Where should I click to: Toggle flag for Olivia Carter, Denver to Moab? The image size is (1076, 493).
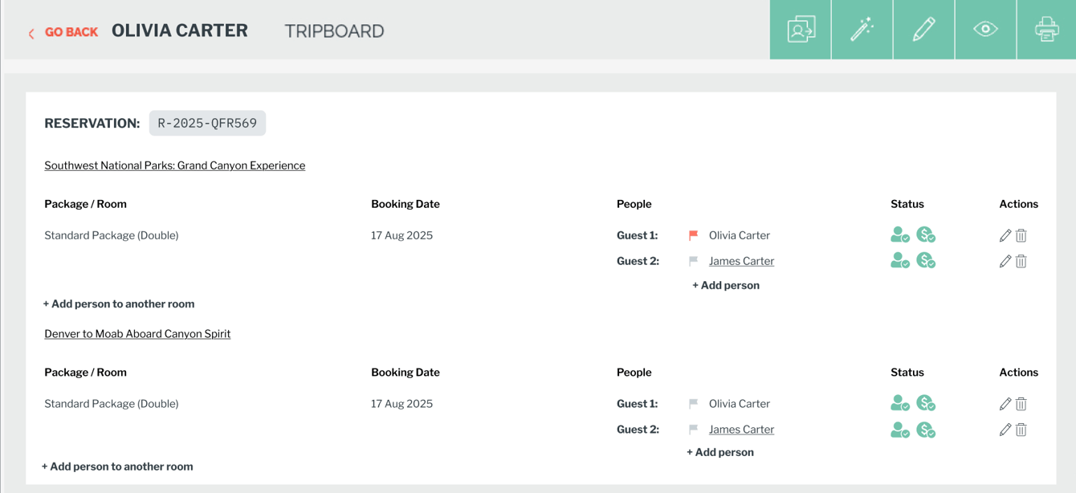pos(693,404)
